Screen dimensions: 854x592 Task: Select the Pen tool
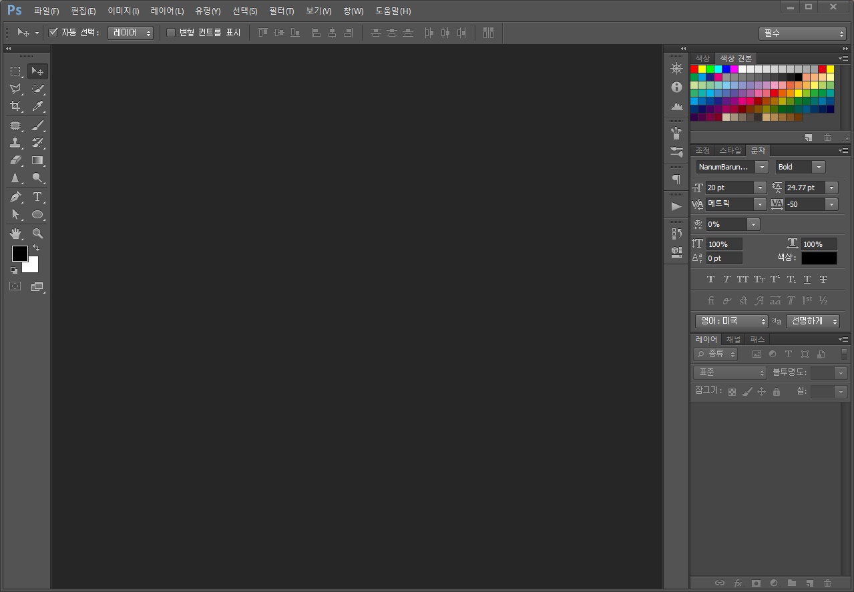click(15, 197)
